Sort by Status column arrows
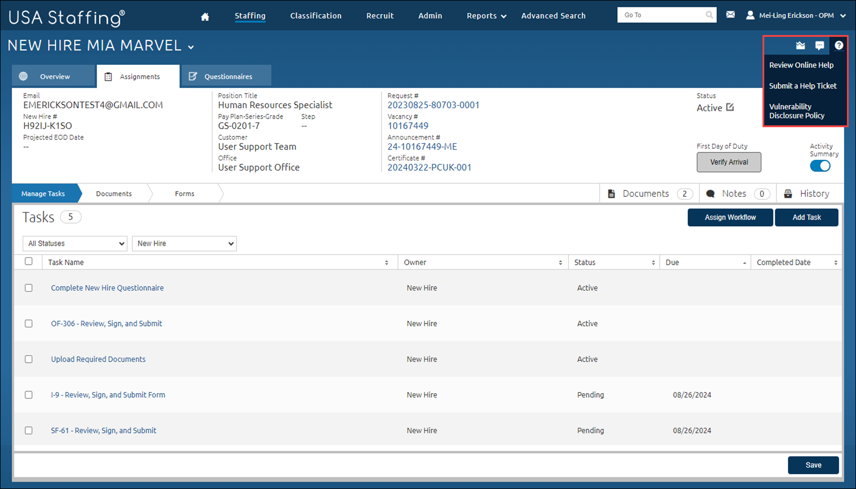 653,262
